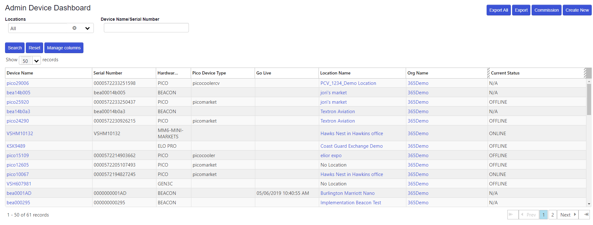
Task: Go to page 2 of results
Action: 552,215
